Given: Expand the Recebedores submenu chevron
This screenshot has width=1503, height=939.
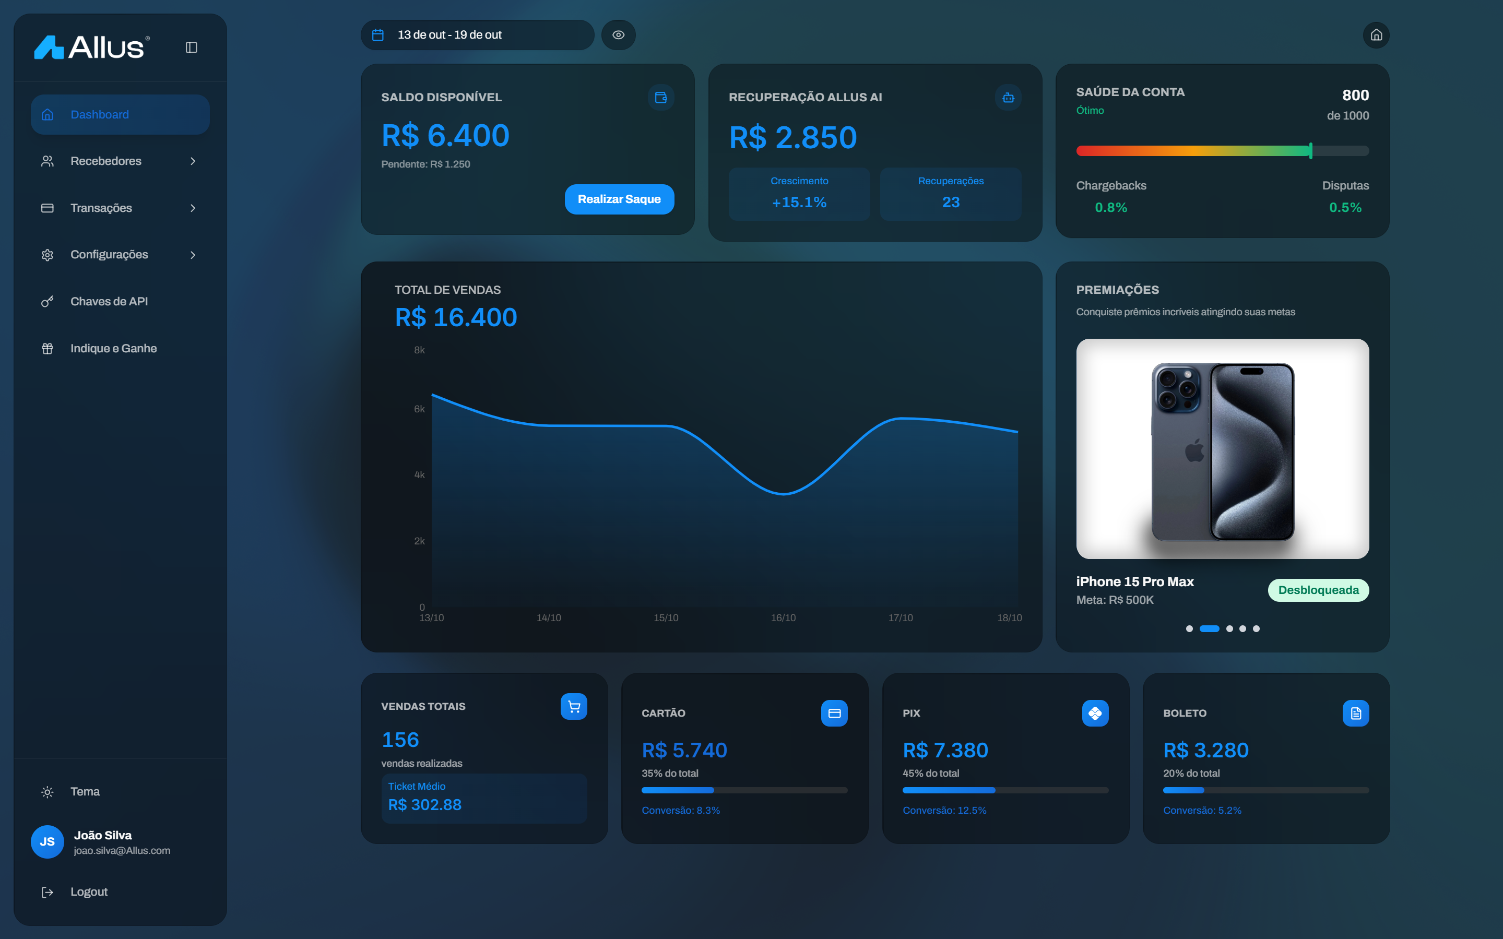Looking at the screenshot, I should 193,161.
